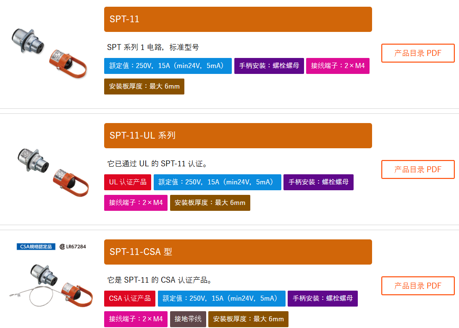Click the SPT-11-UL pink 接线端子：2×M4 tag
The image size is (459, 328).
pyautogui.click(x=136, y=203)
